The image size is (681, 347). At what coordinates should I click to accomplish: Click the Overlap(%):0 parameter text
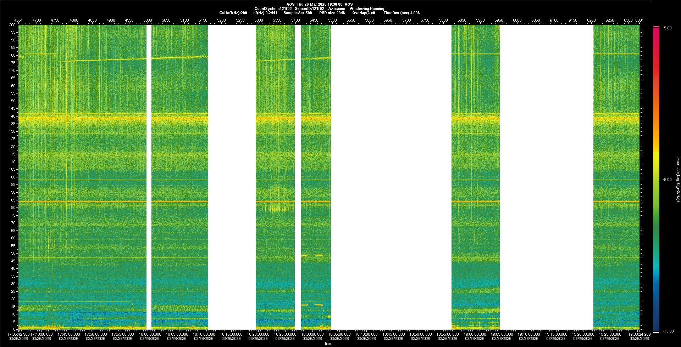pyautogui.click(x=364, y=13)
